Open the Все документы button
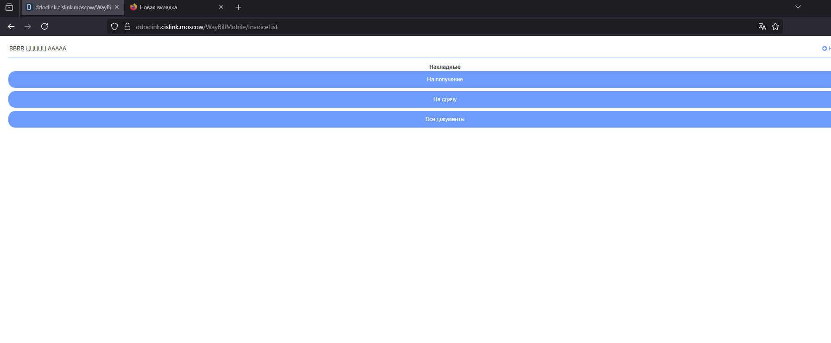Image resolution: width=831 pixels, height=343 pixels. coord(419,119)
